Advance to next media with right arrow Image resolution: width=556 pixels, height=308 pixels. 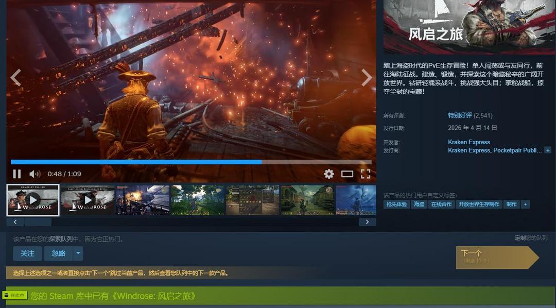tap(366, 78)
